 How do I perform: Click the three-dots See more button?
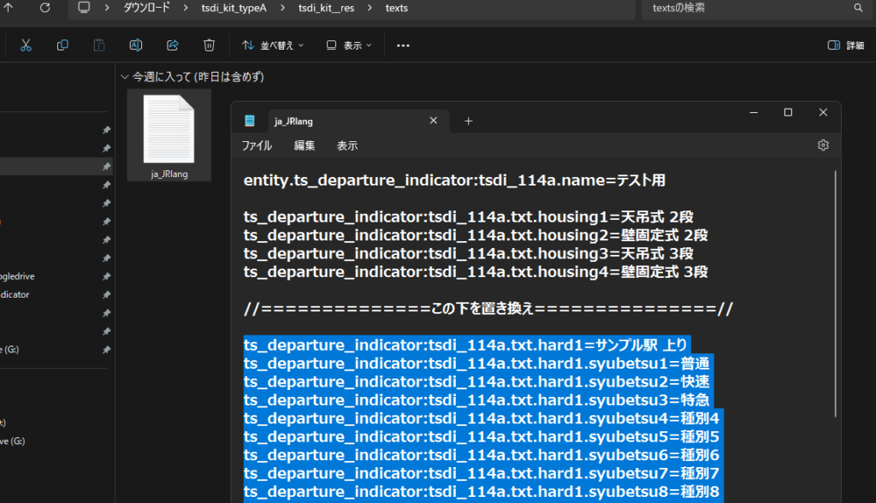[404, 45]
